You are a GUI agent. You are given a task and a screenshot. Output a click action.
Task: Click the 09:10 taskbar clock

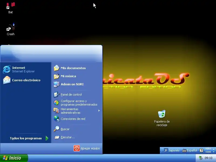coord(208,158)
